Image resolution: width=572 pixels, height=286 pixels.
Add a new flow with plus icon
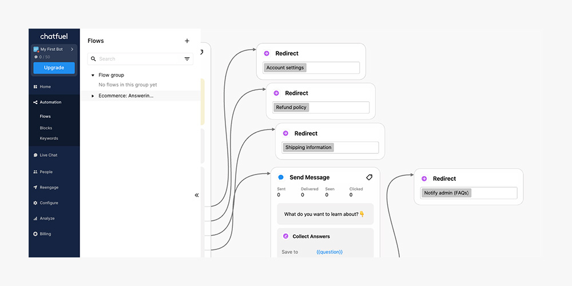click(x=187, y=41)
